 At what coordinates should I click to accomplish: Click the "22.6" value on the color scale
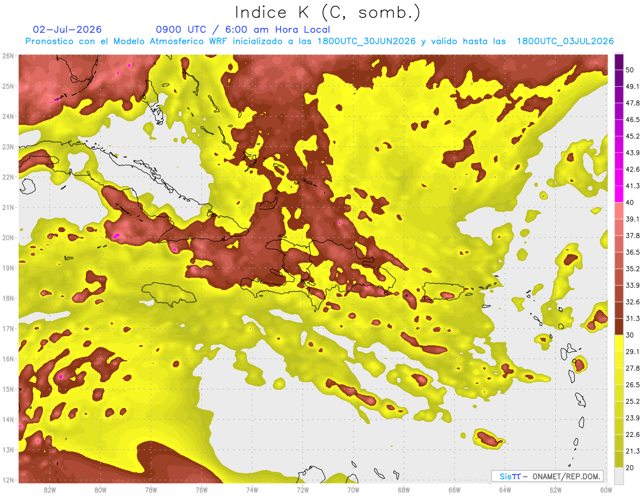click(633, 435)
